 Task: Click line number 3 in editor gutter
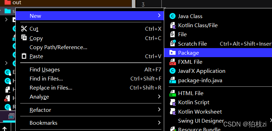(143, 4)
